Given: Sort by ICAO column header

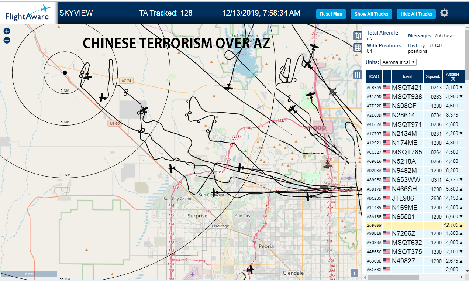Looking at the screenshot, I should pyautogui.click(x=374, y=76).
